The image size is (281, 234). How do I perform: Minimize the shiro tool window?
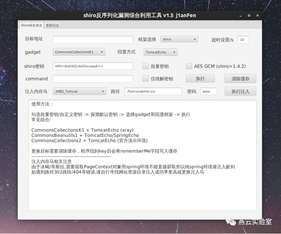click(240, 16)
